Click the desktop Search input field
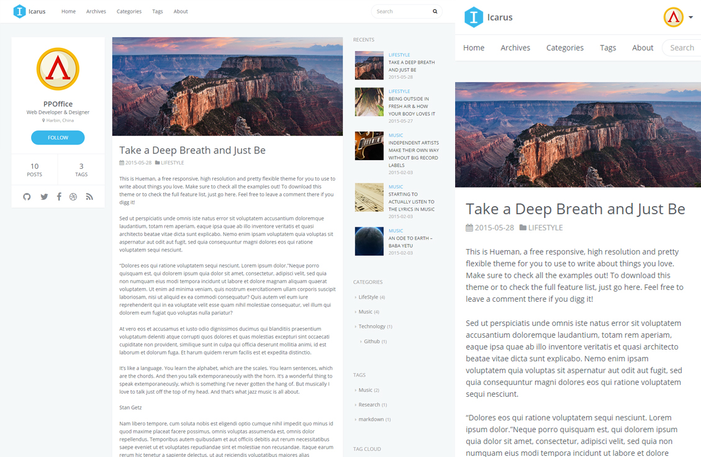The height and width of the screenshot is (457, 701). [400, 11]
